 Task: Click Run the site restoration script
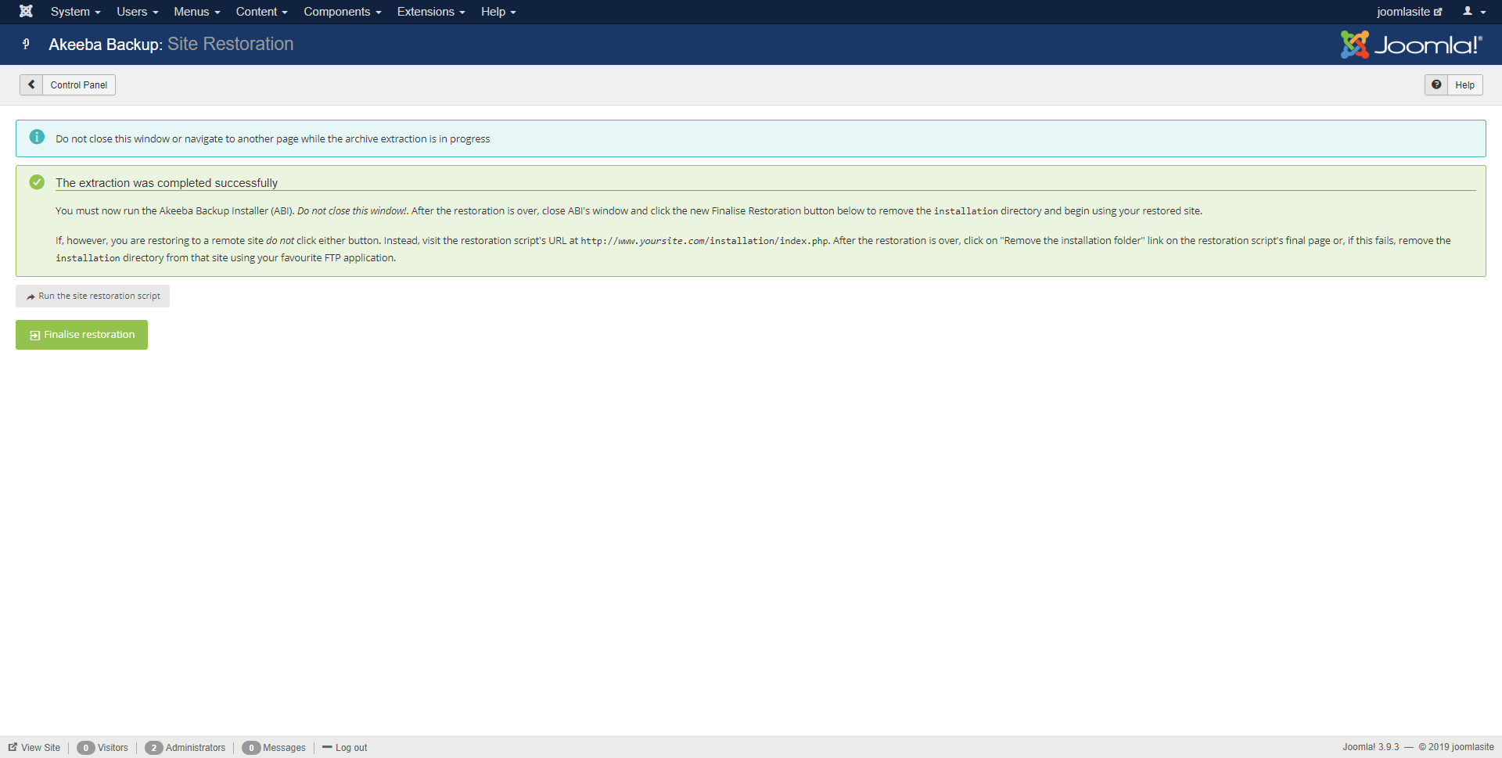93,296
